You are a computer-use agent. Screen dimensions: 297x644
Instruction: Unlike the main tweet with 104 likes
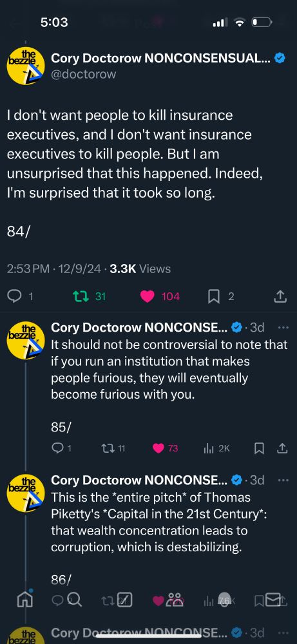tap(148, 296)
